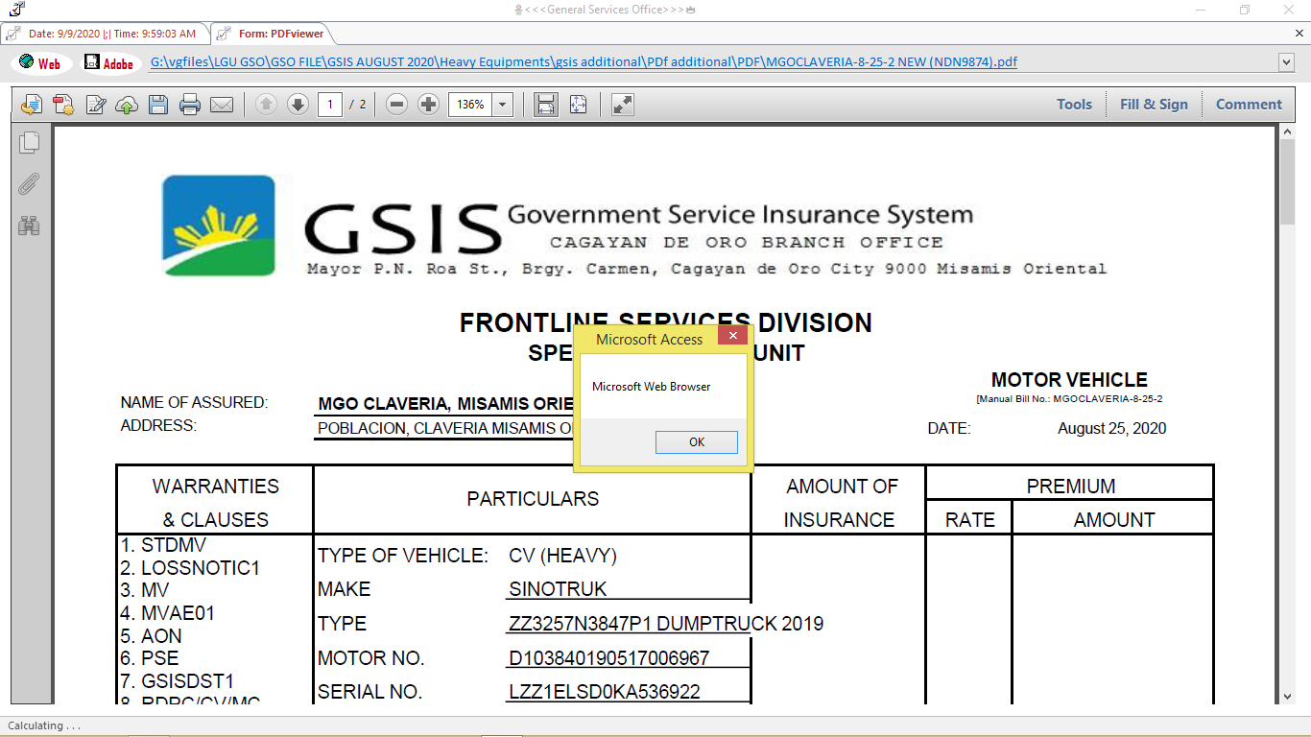Click the '7. GSISDST1' warranty entry

(x=178, y=681)
